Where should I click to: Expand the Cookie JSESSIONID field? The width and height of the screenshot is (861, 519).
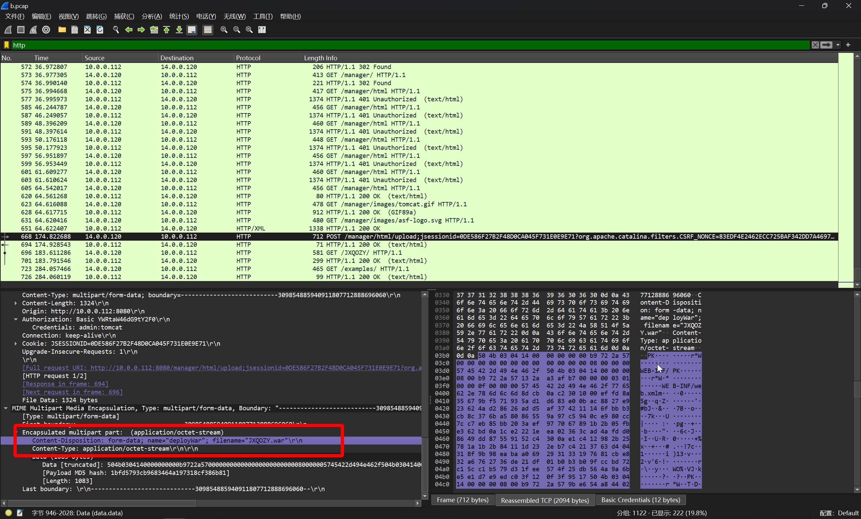pos(16,344)
